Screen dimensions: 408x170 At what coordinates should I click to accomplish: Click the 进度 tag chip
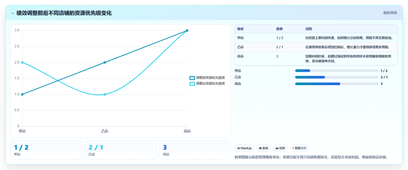pos(280,148)
